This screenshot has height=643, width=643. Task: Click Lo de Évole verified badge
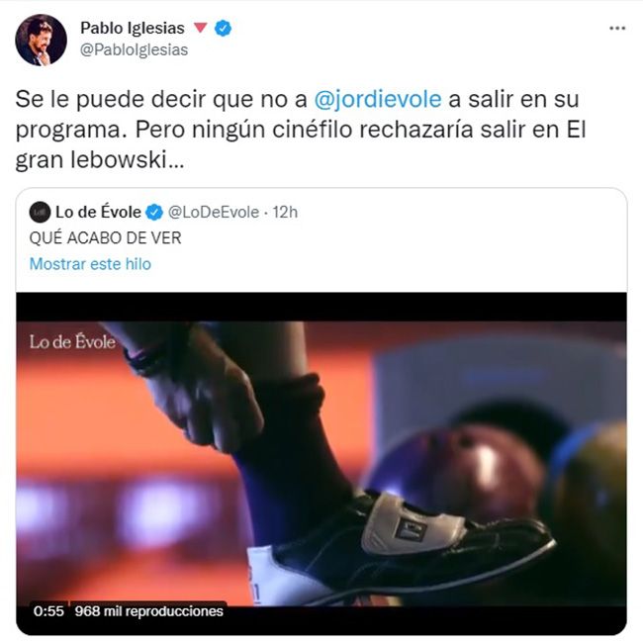coord(154,212)
